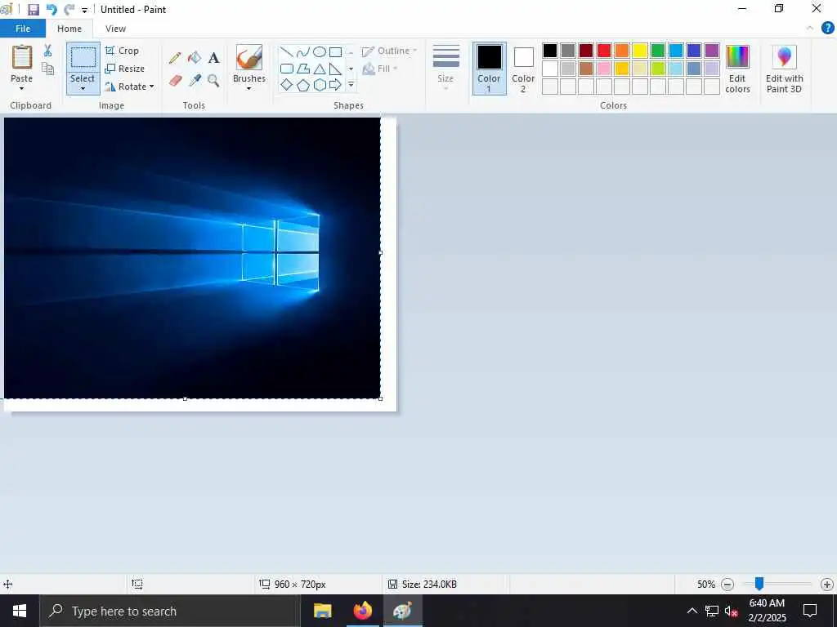
Task: Collapse the ribbon with the chevron
Action: (x=810, y=28)
